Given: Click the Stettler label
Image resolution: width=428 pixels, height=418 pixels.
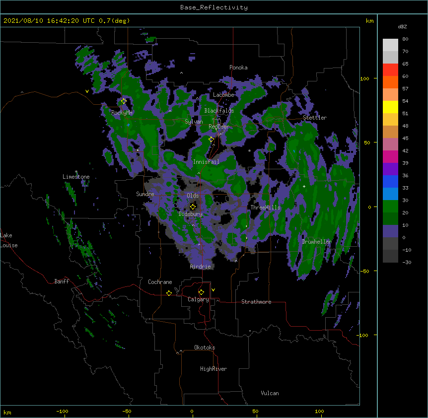Looking at the screenshot, I should (x=315, y=118).
